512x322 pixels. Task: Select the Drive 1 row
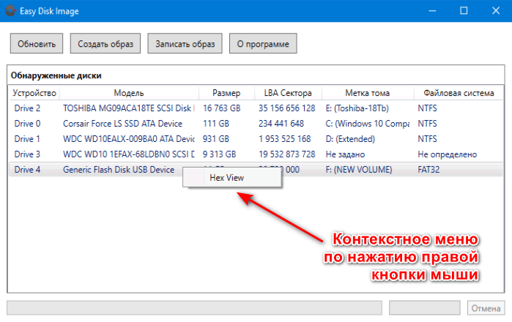click(x=256, y=139)
